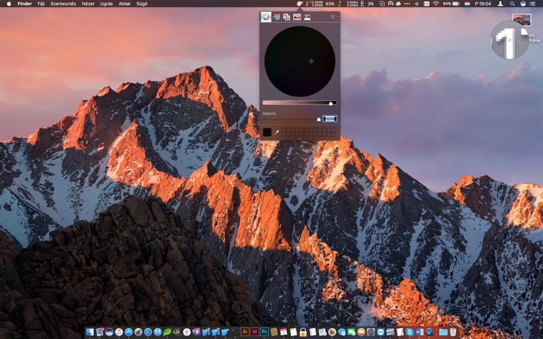The height and width of the screenshot is (339, 543).
Task: Switch to the Image Palettes tab
Action: (297, 17)
